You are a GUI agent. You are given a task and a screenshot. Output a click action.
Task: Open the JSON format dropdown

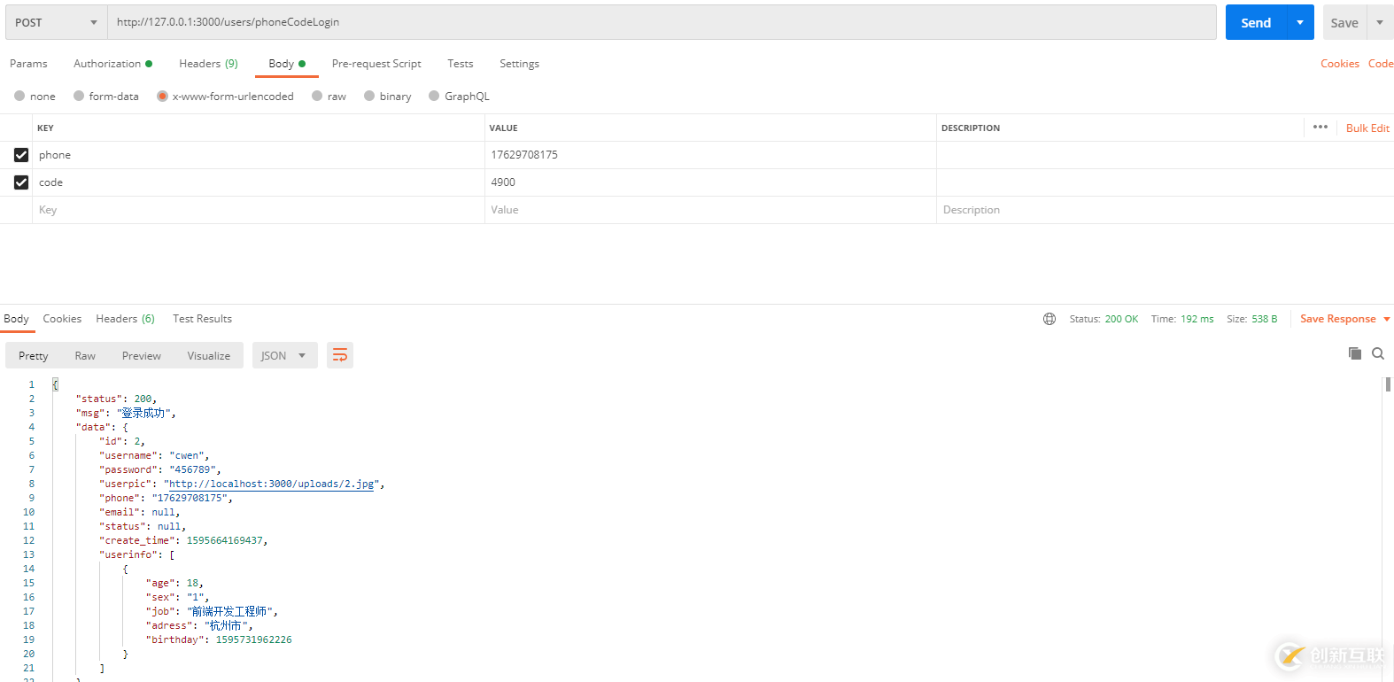[284, 356]
